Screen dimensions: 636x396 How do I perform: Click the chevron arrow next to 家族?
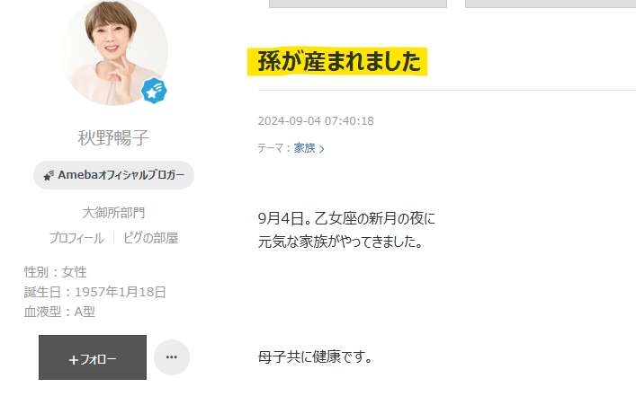tap(322, 149)
